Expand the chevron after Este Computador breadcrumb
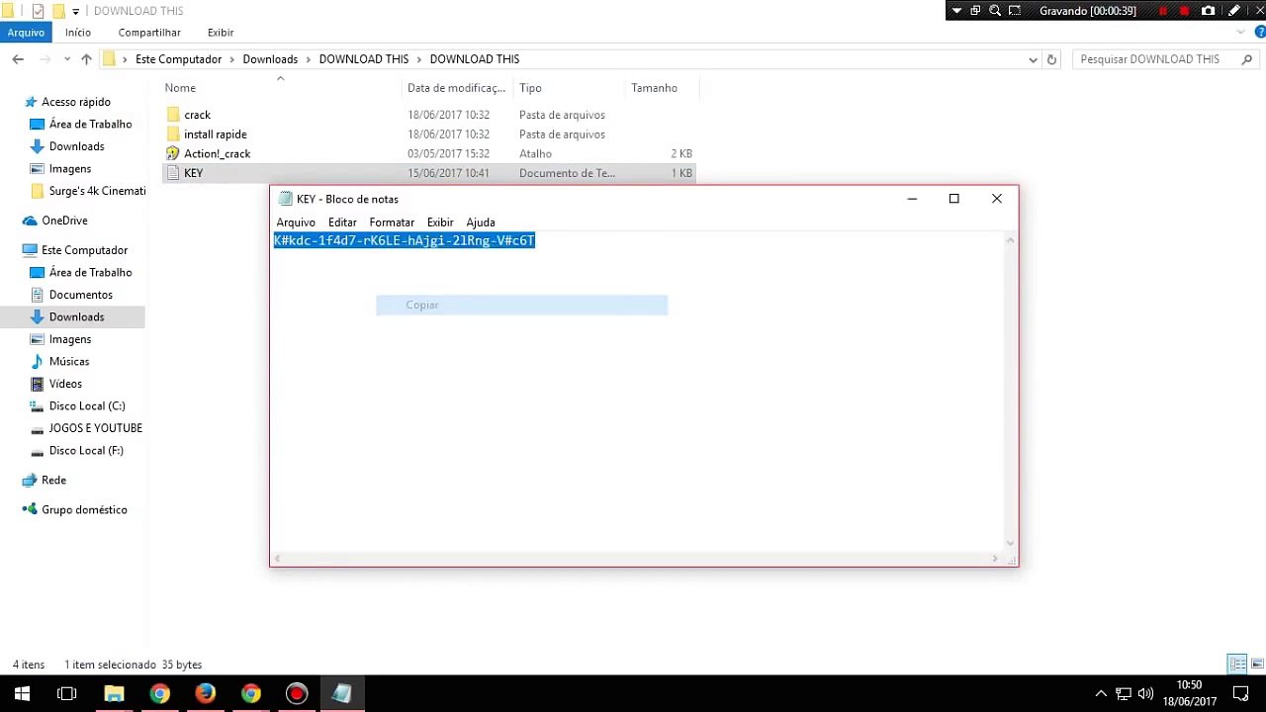Screen dimensions: 1266x712 [232, 59]
